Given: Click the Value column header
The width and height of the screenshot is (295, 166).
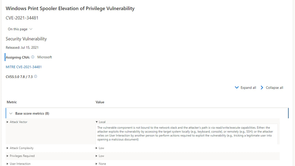Looking at the screenshot, I should (100, 102).
